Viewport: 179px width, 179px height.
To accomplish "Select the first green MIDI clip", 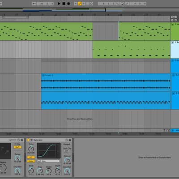I will (x=46, y=31).
